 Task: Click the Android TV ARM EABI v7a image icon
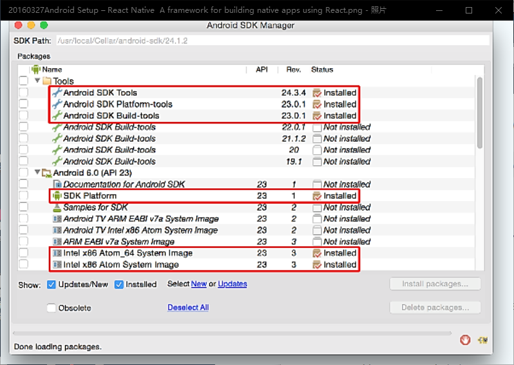click(x=57, y=218)
